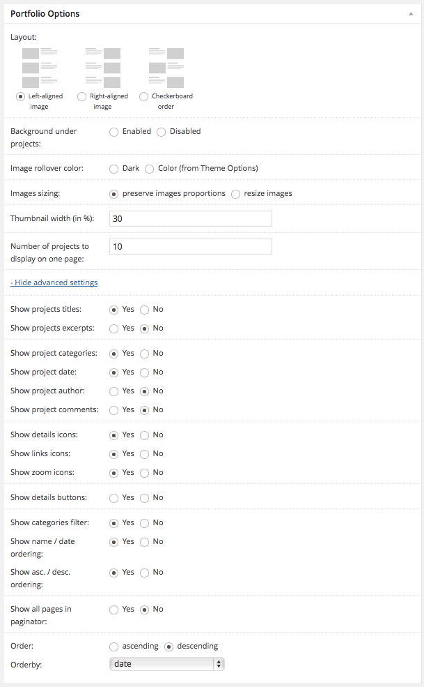Select the Left-aligned image layout thumbnail
Screen dimensions: 424x687
point(40,68)
